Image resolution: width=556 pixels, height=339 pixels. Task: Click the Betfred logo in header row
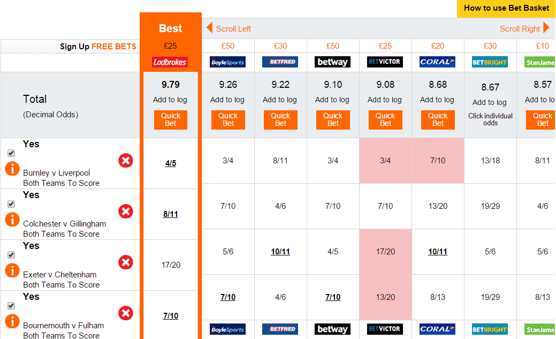coord(280,62)
